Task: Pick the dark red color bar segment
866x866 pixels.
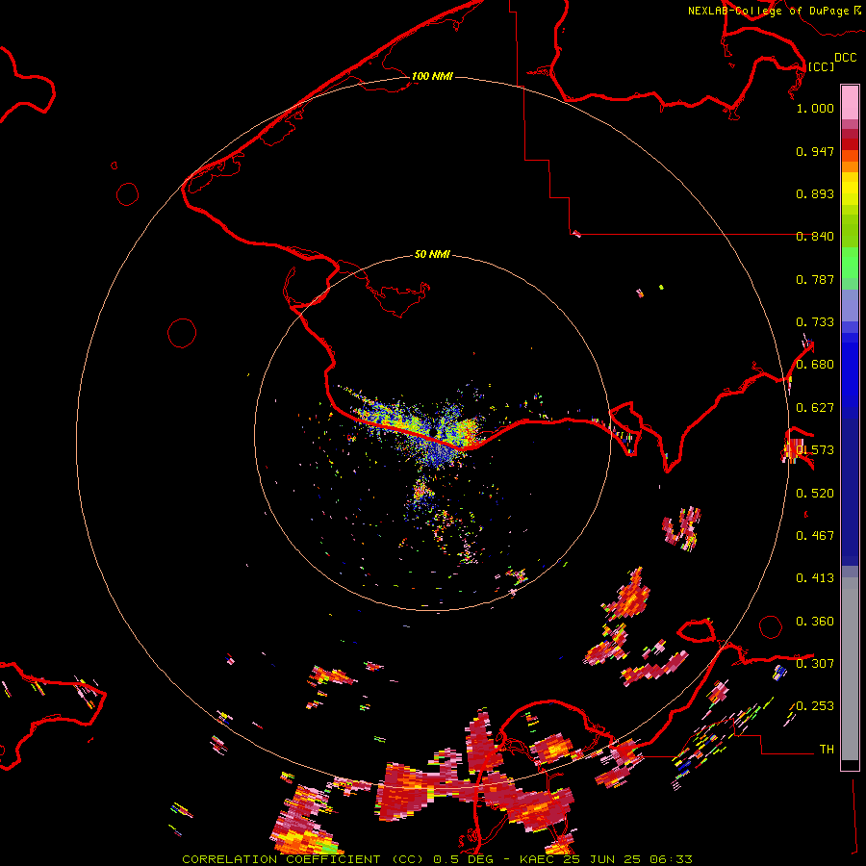Action: tap(850, 144)
